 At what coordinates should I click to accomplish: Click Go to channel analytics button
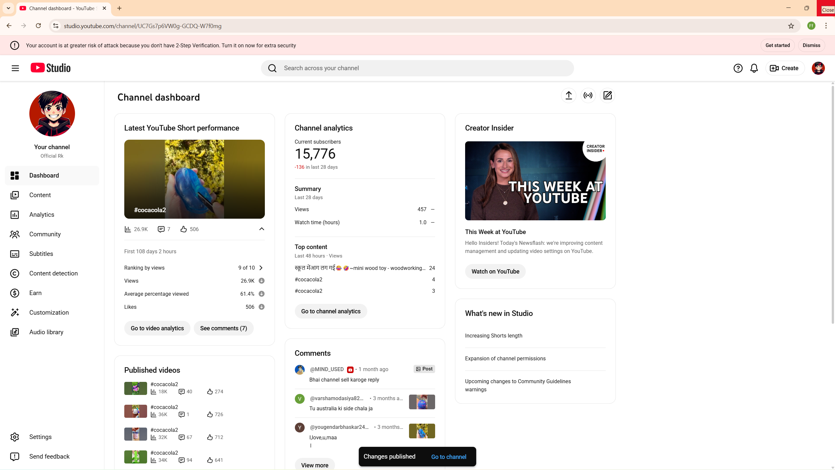pos(331,311)
